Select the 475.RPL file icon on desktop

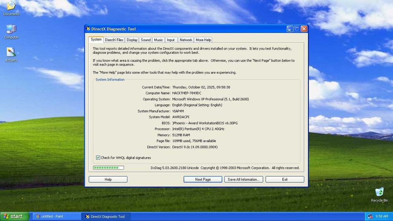click(11, 55)
